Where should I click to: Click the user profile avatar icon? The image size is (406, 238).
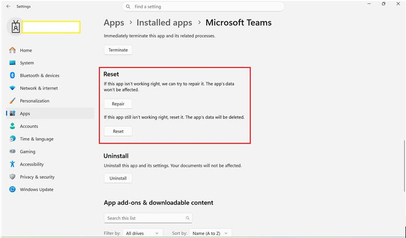[x=15, y=27]
